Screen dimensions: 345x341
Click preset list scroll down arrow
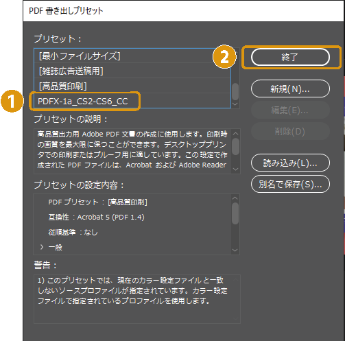pos(235,104)
